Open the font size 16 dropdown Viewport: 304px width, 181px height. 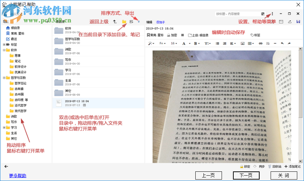coord(174,43)
